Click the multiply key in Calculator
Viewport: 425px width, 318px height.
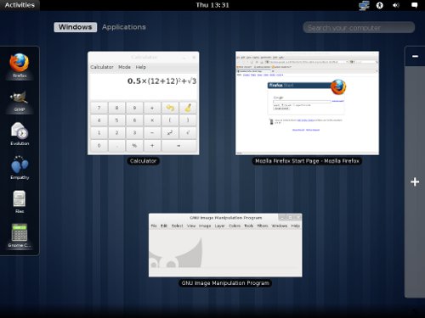152,120
